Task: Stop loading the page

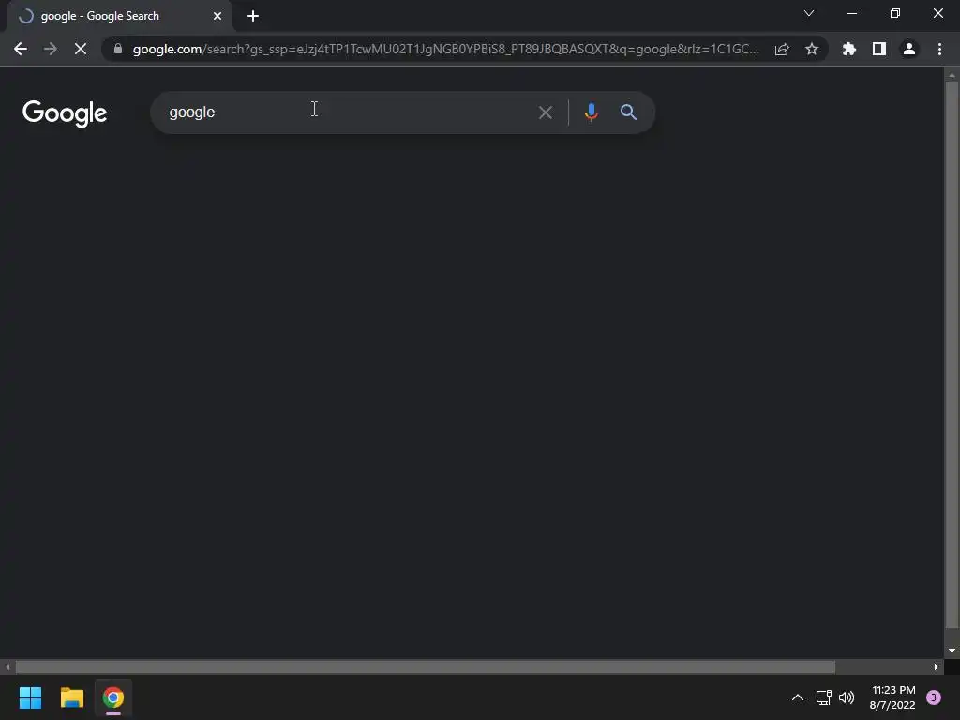Action: click(x=81, y=49)
